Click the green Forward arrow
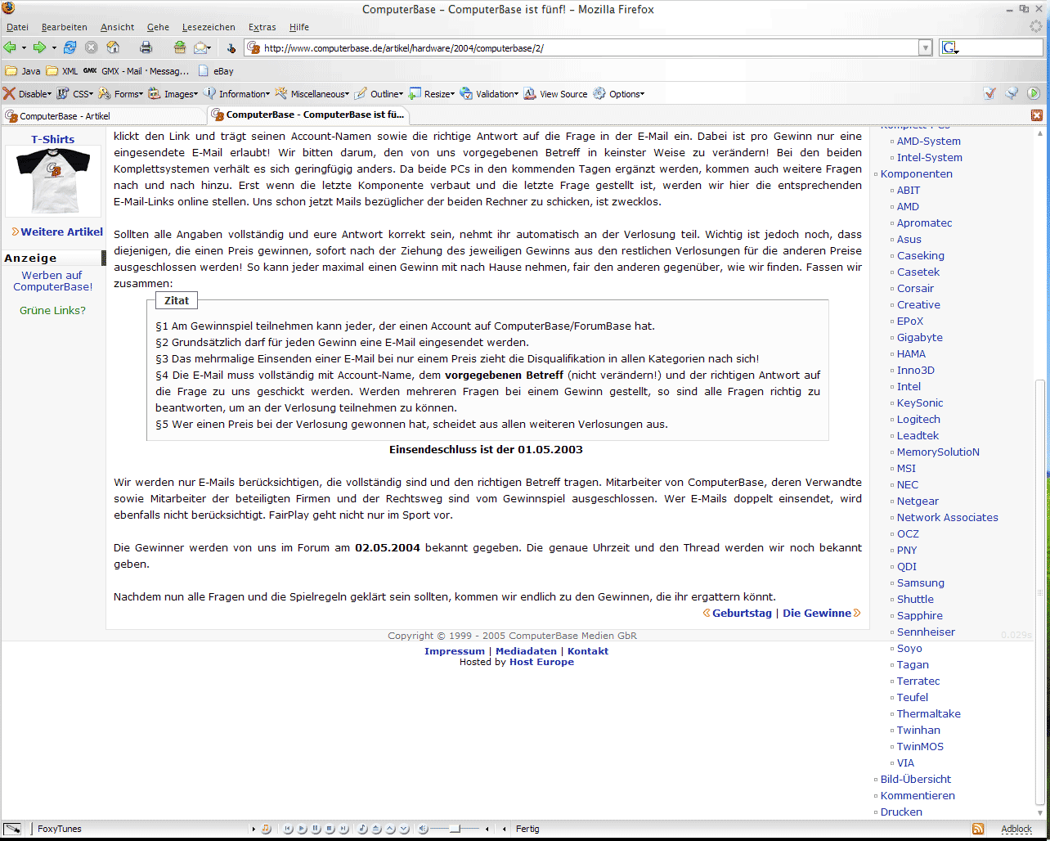The width and height of the screenshot is (1050, 841). (39, 48)
